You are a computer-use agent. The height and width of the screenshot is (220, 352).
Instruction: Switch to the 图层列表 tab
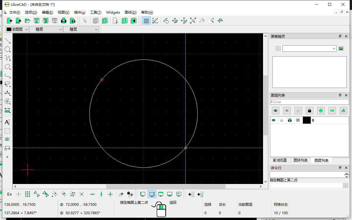[321, 160]
